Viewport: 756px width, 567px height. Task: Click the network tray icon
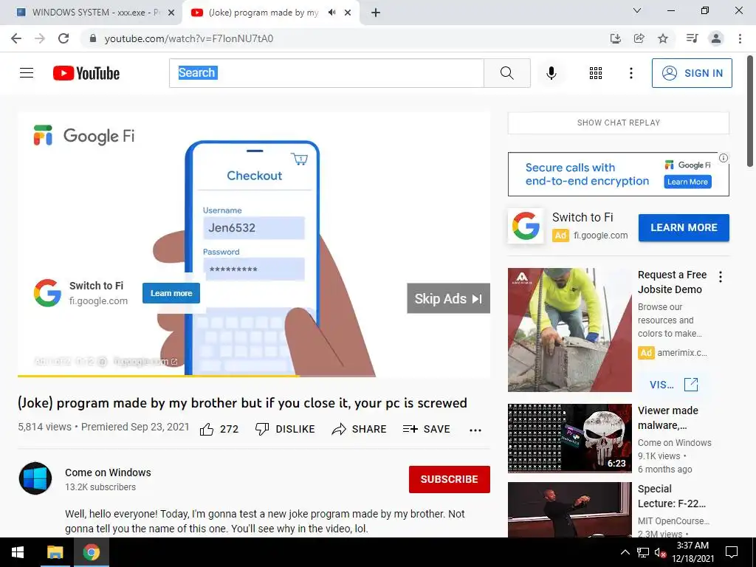click(x=643, y=552)
